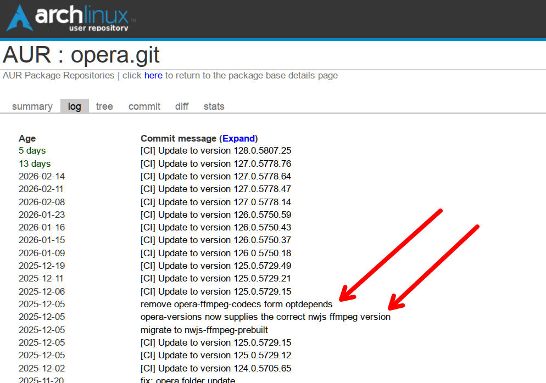Screen dimensions: 546x383
Task: Switch to the tree tab
Action: click(x=104, y=106)
